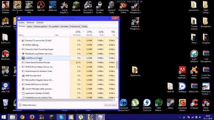
Task: Open Driver Booster shortcut
Action: (x=206, y=105)
